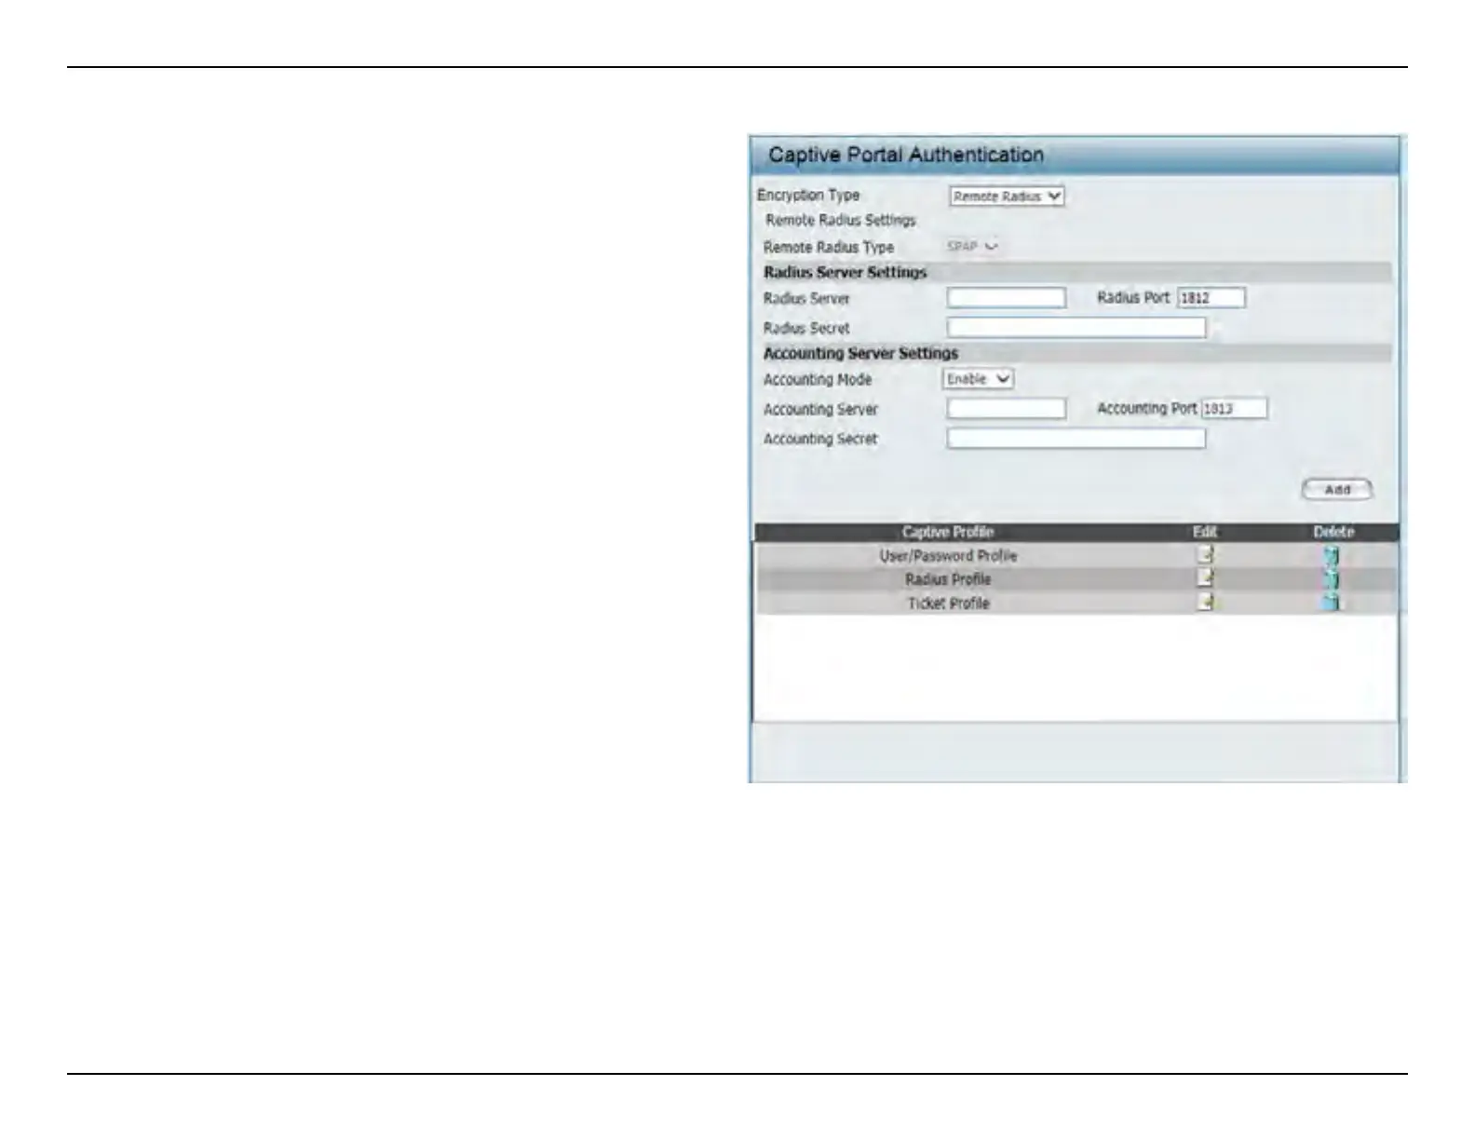
Task: Click the Radius Server Settings heading
Action: tap(846, 272)
